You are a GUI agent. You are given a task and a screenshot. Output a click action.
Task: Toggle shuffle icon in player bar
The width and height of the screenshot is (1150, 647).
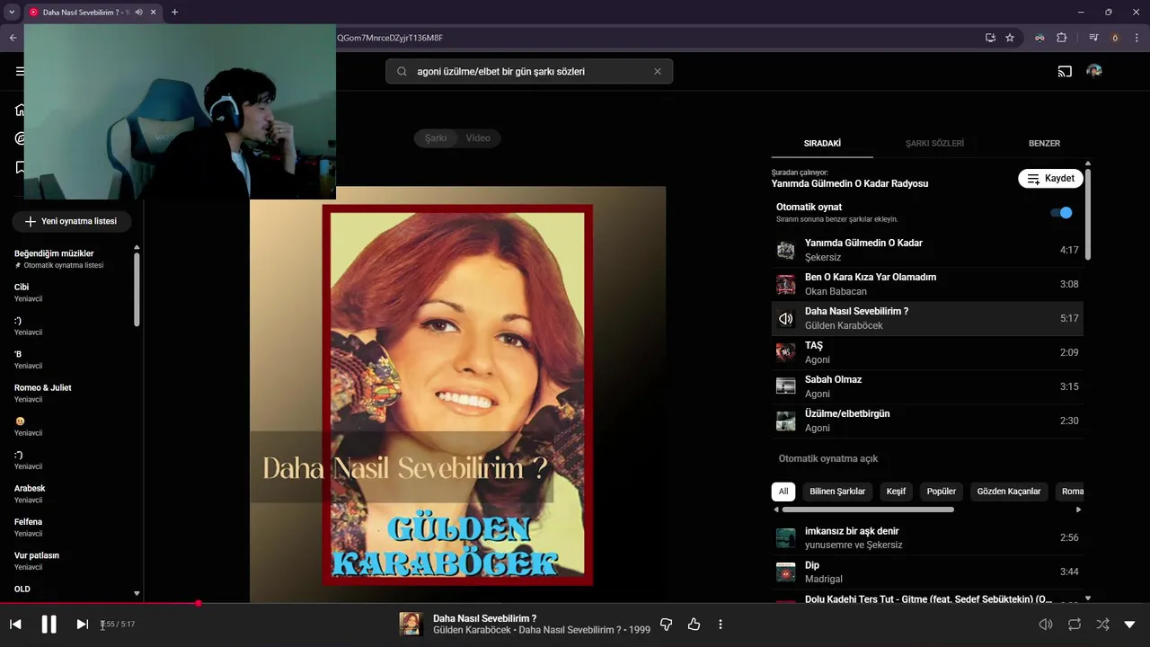click(1102, 624)
